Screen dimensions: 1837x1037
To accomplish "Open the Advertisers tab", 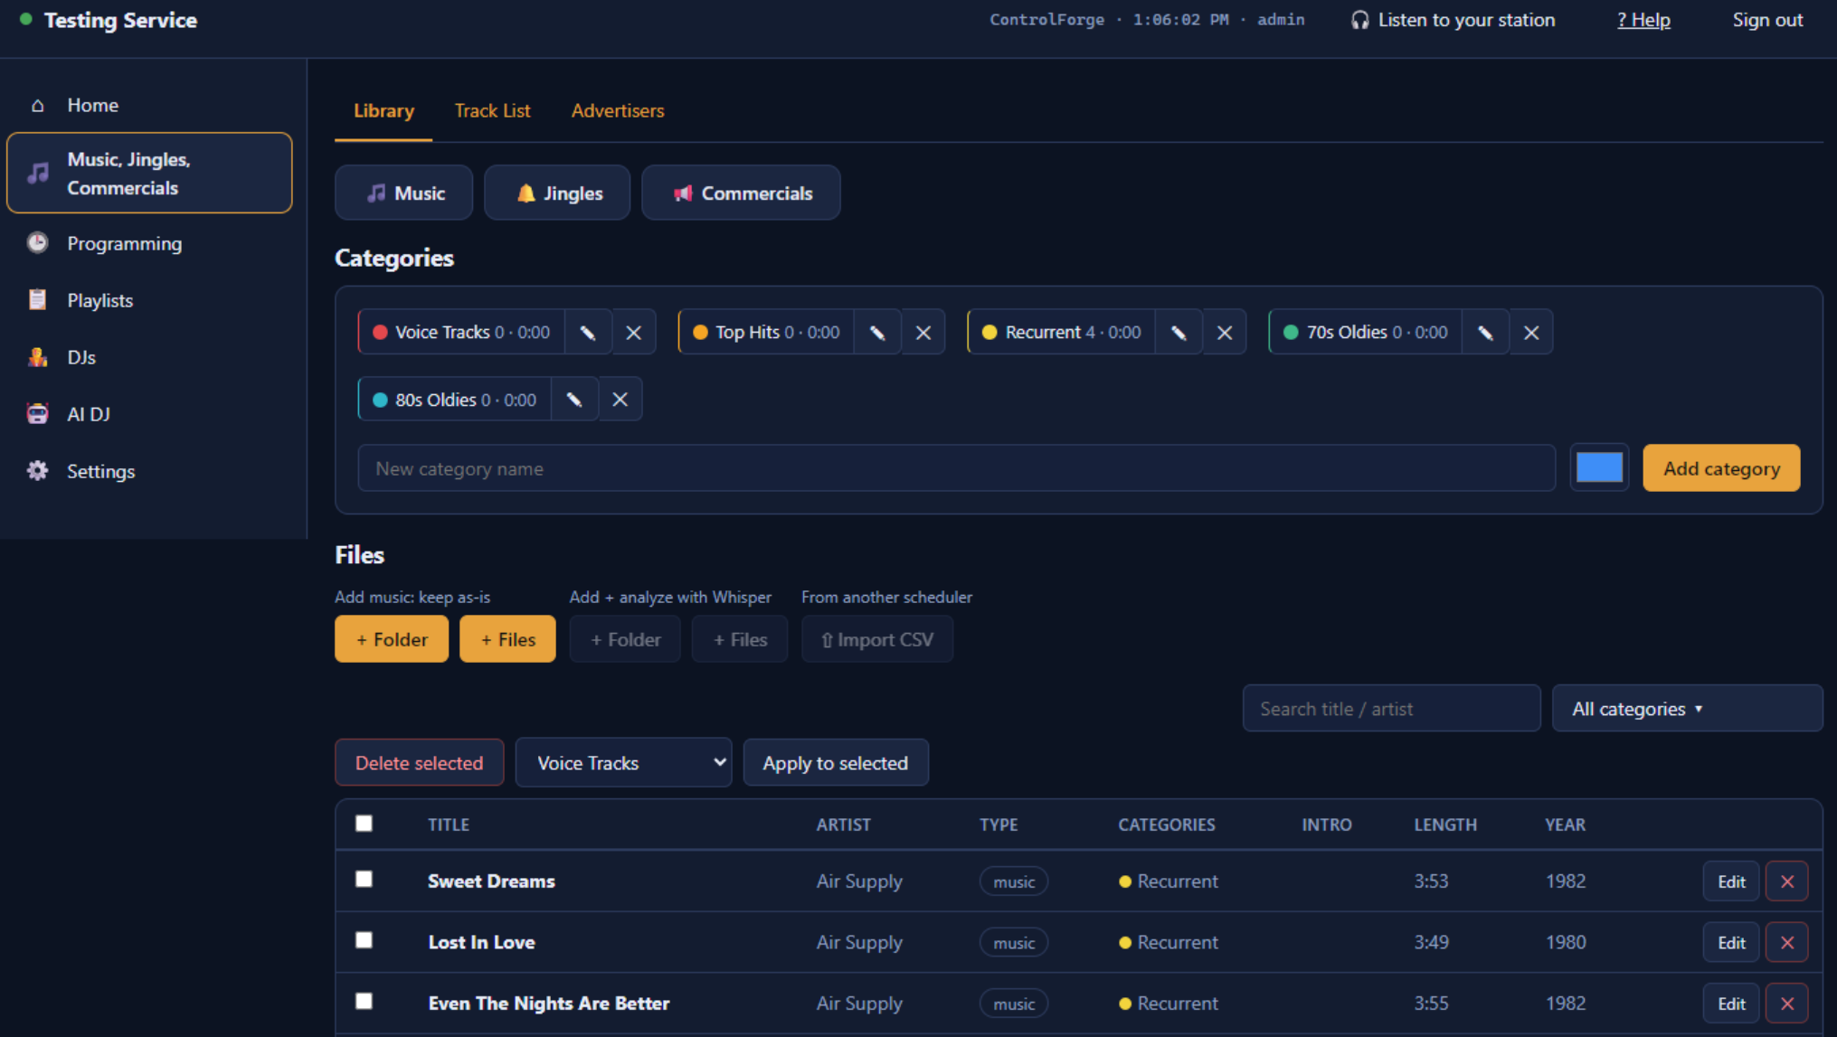I will (618, 110).
